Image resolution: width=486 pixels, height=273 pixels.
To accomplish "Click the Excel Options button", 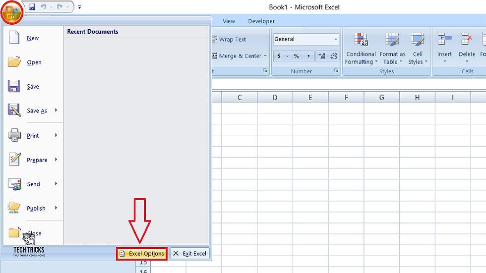I will coord(142,254).
